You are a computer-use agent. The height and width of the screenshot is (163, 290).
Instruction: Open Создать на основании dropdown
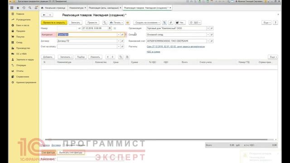[x=147, y=23]
